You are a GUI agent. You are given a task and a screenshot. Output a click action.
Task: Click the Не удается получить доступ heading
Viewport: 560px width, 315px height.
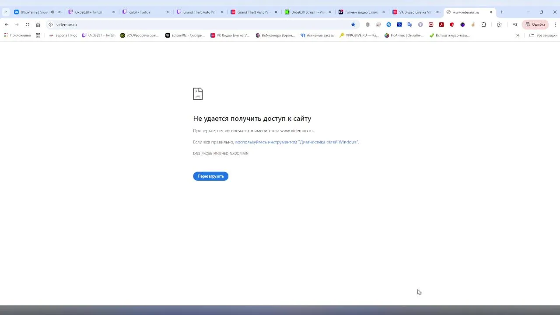pos(252,119)
